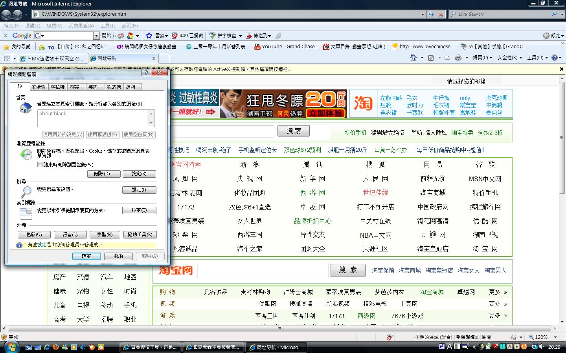Click the '刪除(D)...' button
The width and height of the screenshot is (566, 353).
(x=104, y=174)
